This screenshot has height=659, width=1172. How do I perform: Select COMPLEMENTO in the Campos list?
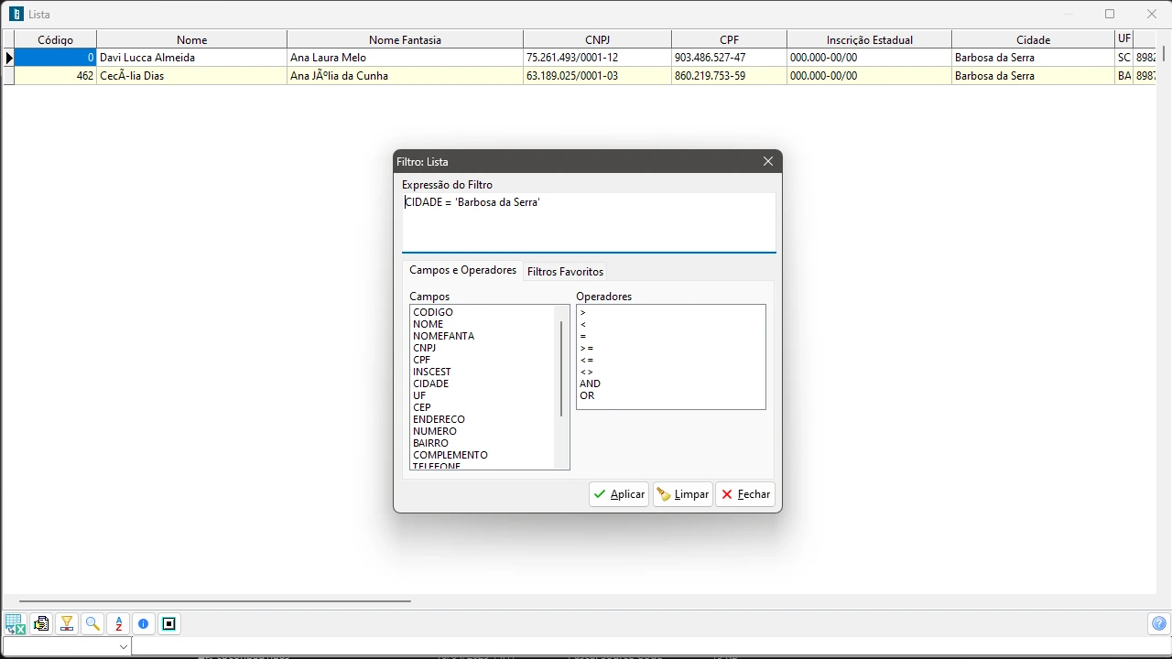tap(450, 455)
